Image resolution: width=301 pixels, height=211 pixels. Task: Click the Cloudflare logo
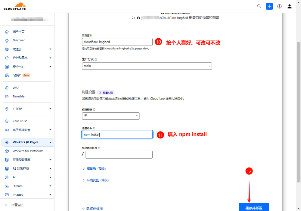[x=15, y=6]
